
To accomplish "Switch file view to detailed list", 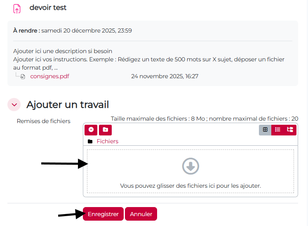I will click(277, 130).
